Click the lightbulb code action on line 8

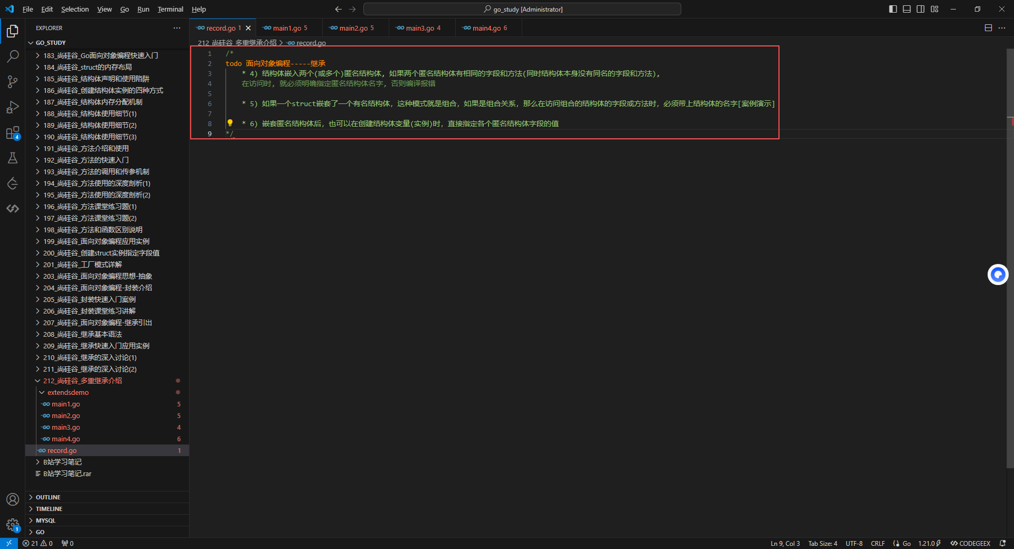(x=230, y=123)
